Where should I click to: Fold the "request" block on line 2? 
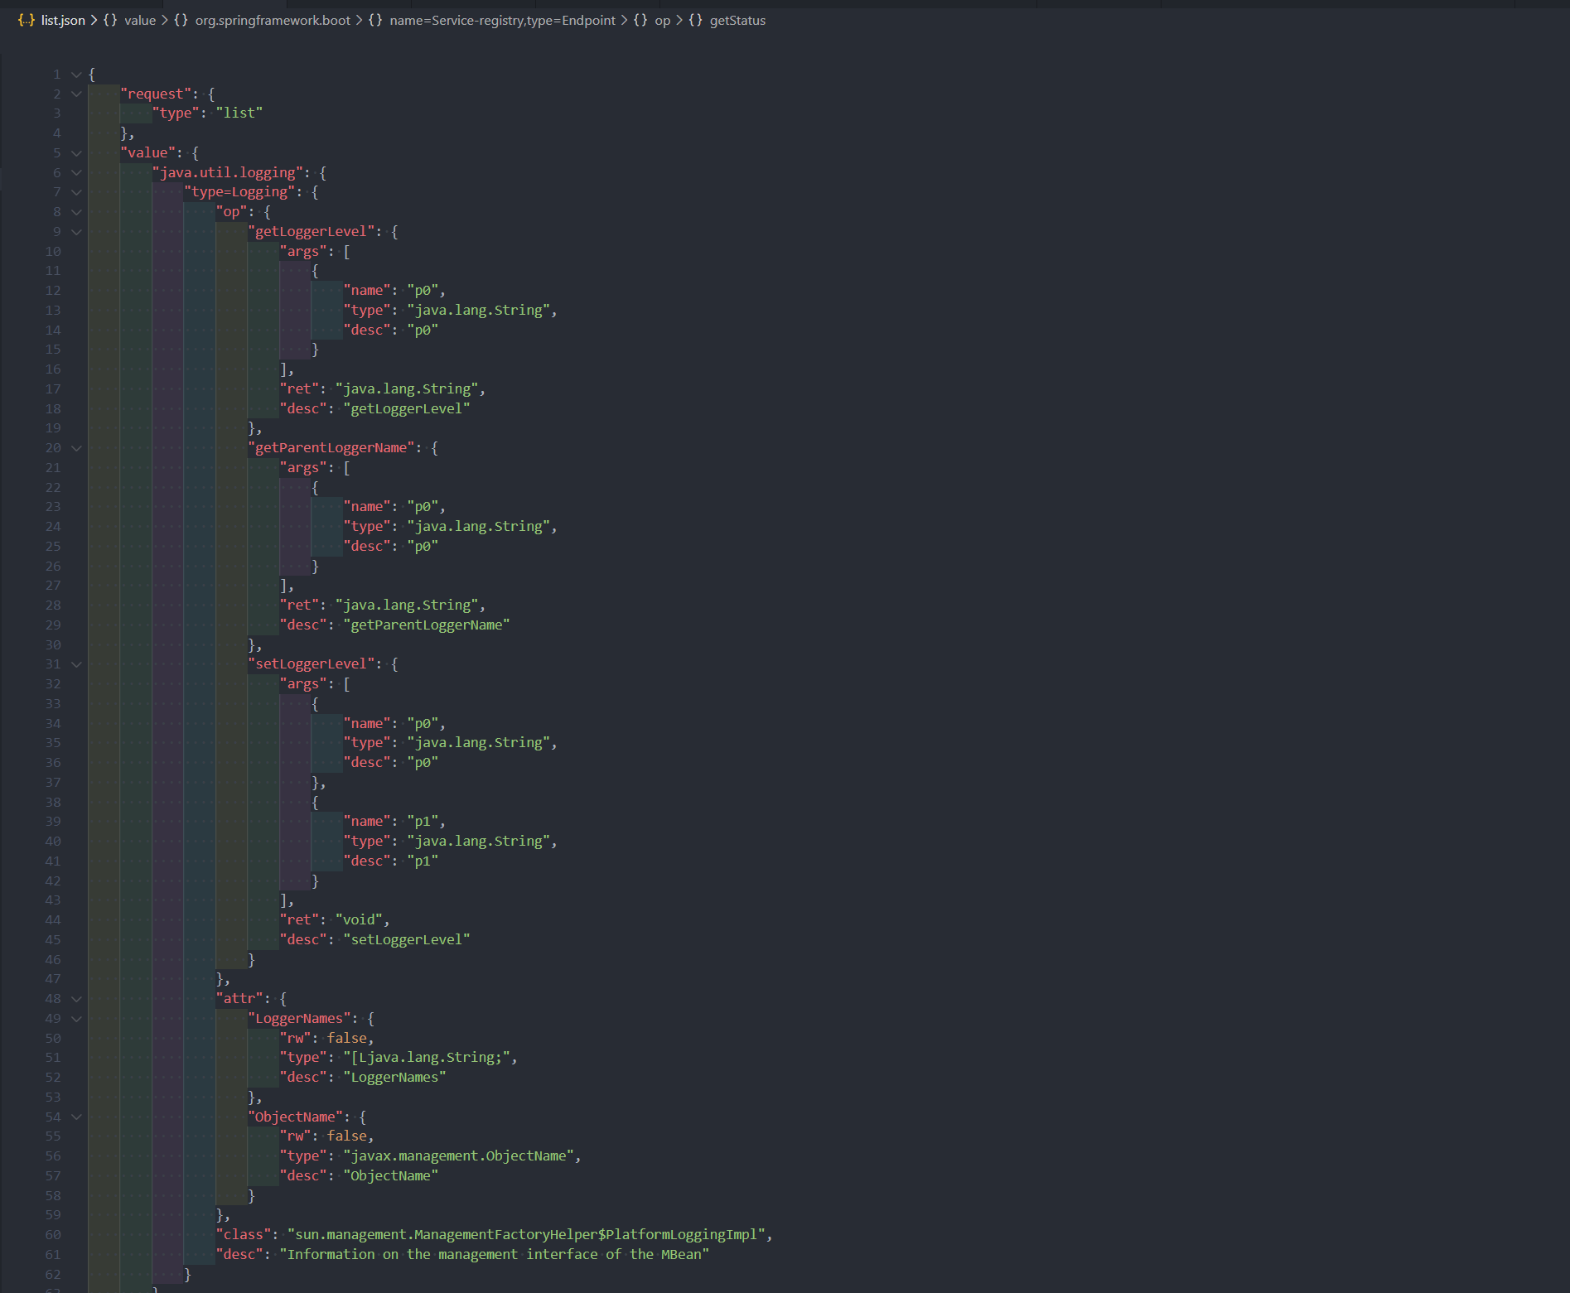click(76, 94)
